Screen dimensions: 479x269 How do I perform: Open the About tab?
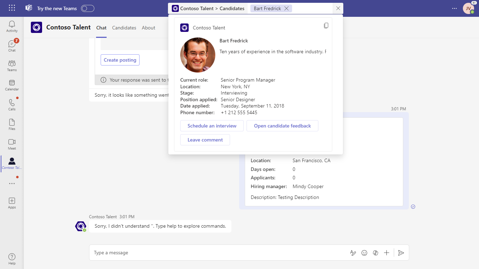coord(148,28)
